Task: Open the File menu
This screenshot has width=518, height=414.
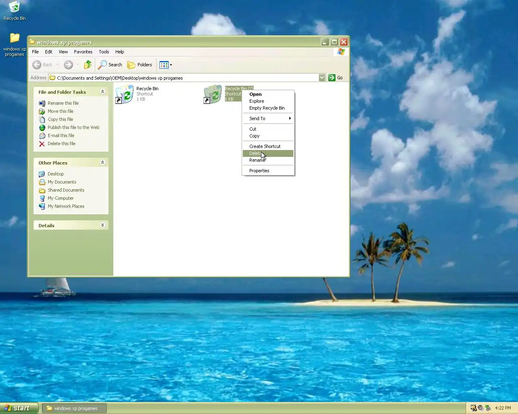Action: click(35, 52)
